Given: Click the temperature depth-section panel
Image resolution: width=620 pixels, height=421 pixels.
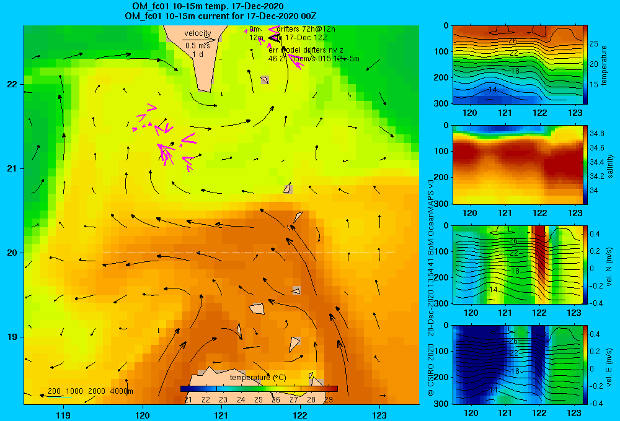Looking at the screenshot, I should point(518,65).
